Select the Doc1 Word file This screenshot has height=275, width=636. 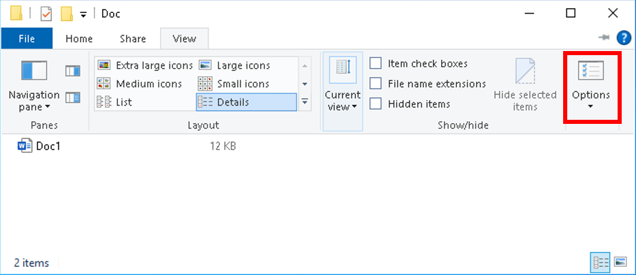(x=48, y=146)
